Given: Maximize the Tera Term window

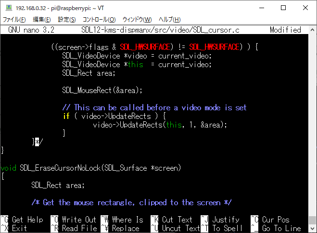Looking at the screenshot, I should (x=283, y=8).
